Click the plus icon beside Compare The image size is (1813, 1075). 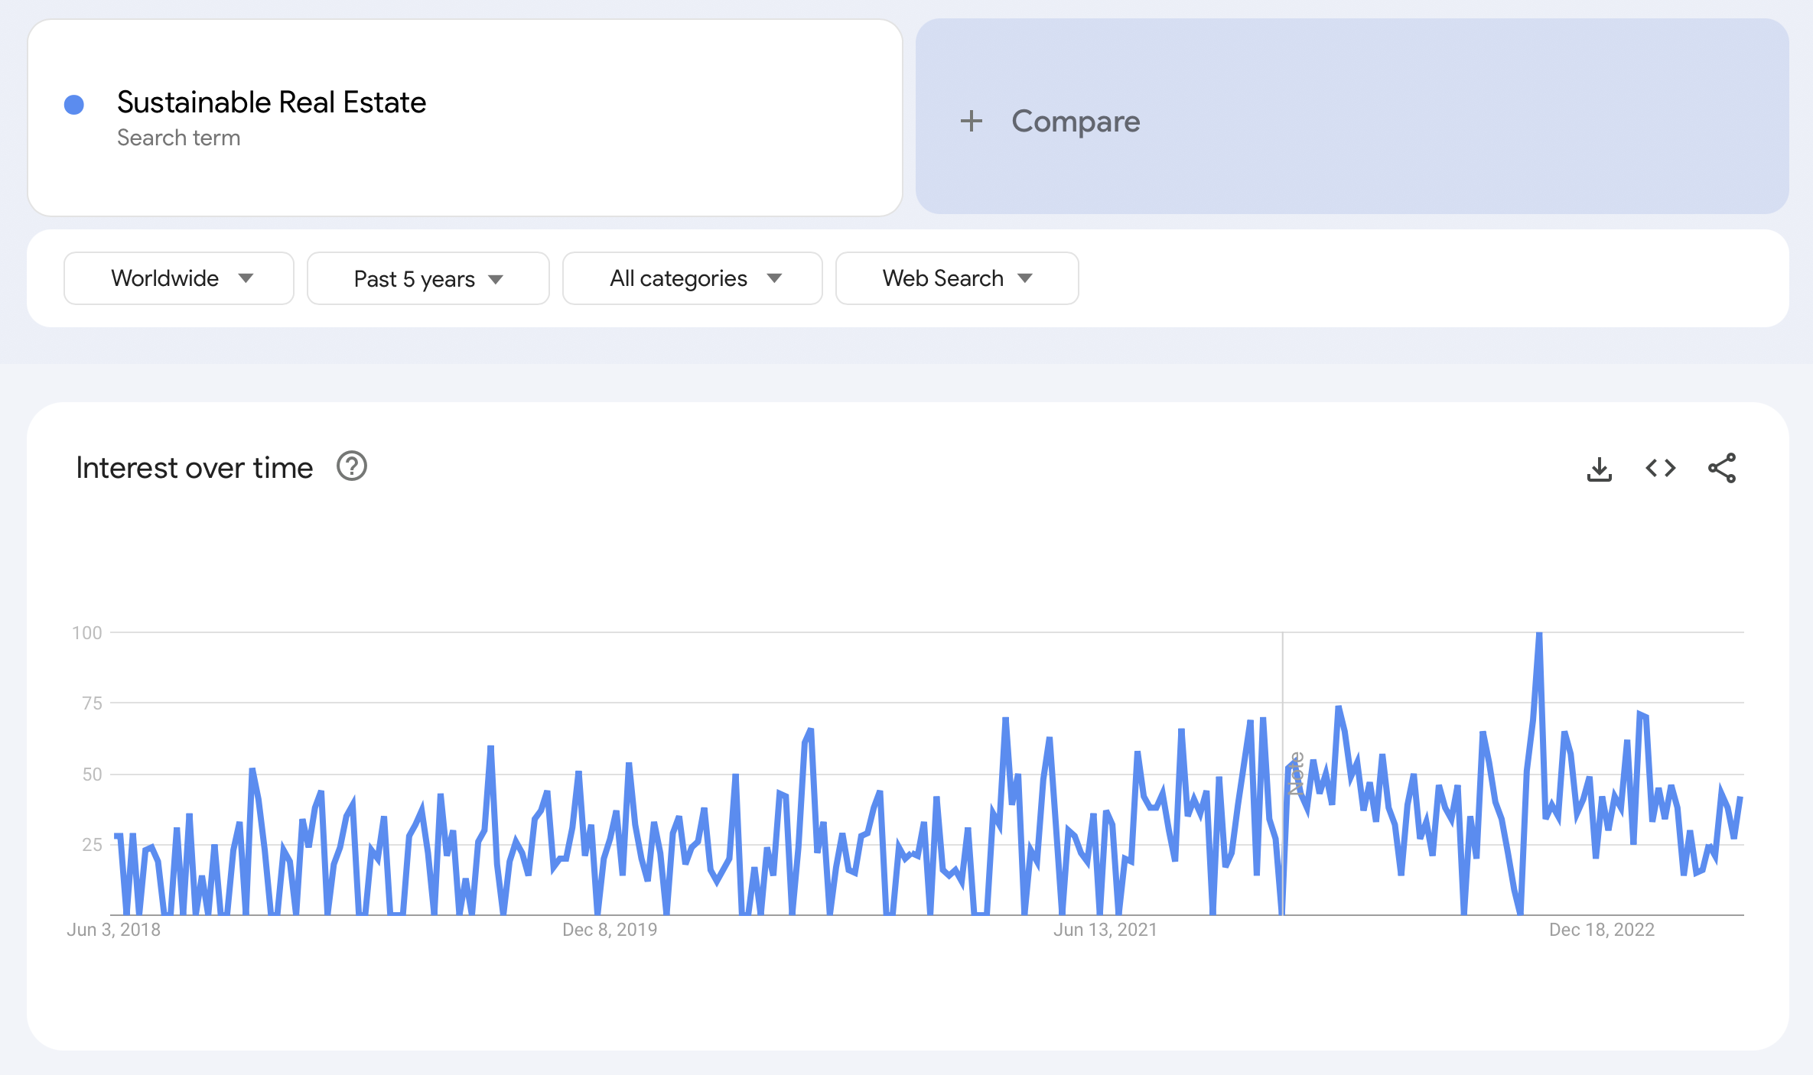(971, 121)
